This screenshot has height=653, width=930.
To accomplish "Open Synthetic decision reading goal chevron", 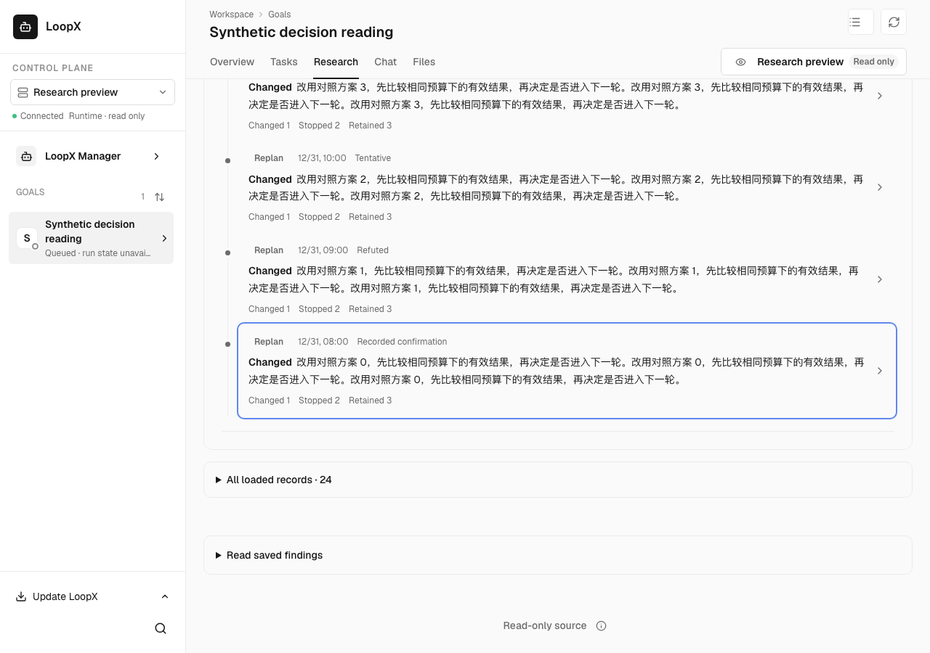I will 164,238.
